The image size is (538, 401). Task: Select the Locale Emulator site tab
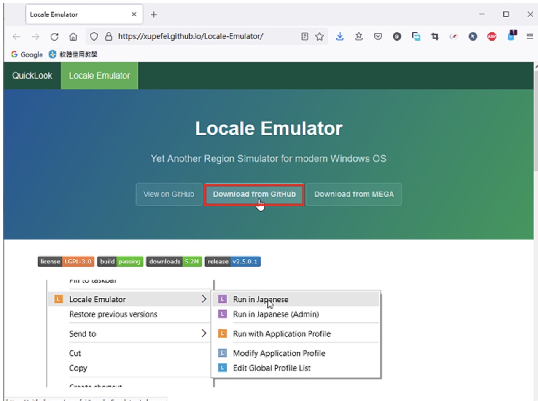click(100, 76)
